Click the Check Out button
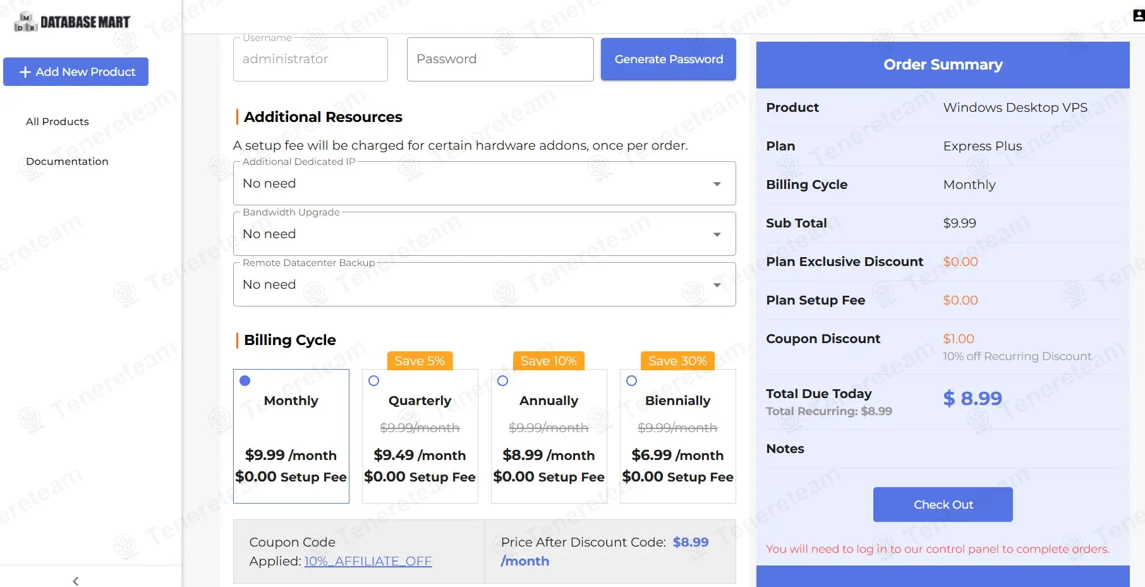This screenshot has height=587, width=1145. (943, 504)
